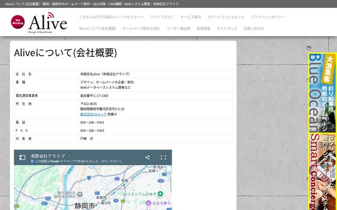Image resolution: width=337 pixels, height=210 pixels.
Task: Go to 採用情報 page
Action: [x=204, y=28]
